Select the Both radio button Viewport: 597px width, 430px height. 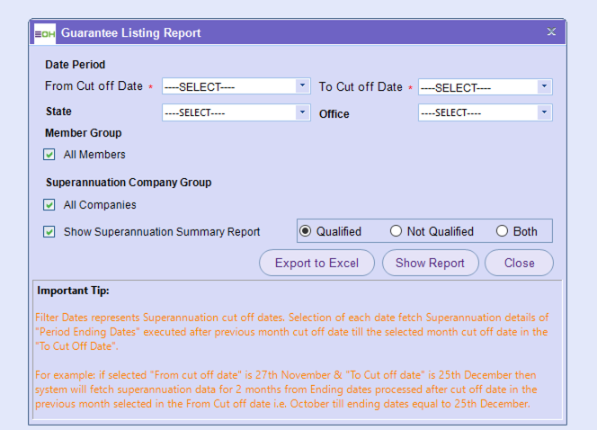pos(503,231)
